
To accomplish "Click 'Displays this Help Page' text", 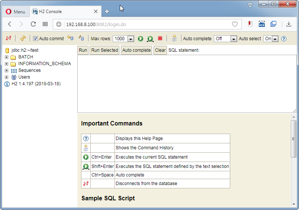I will pos(139,139).
